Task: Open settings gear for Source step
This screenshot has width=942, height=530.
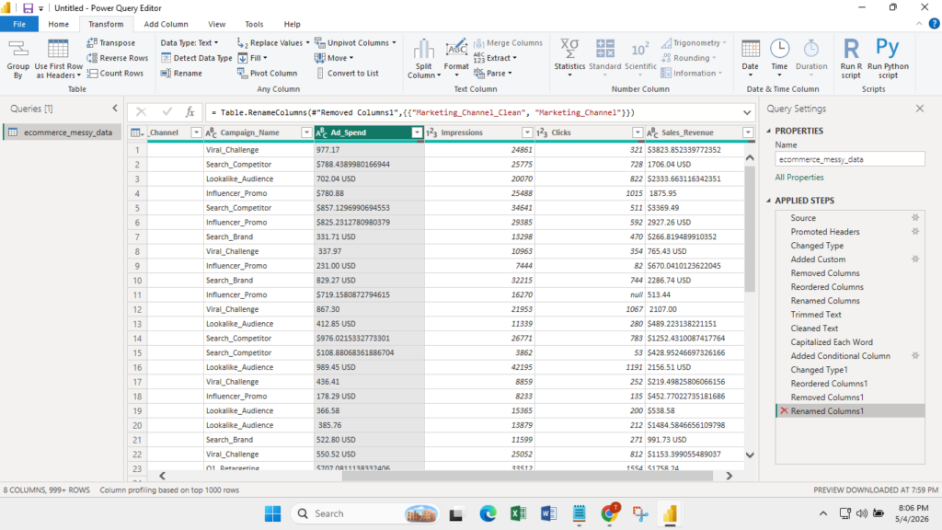Action: (x=915, y=217)
